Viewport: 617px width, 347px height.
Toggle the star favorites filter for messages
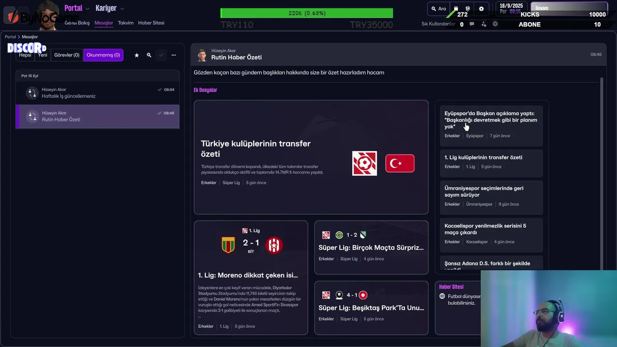click(136, 55)
